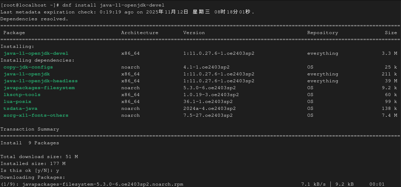
Task: Click the copy-jdk-configs package entry
Action: [28, 67]
